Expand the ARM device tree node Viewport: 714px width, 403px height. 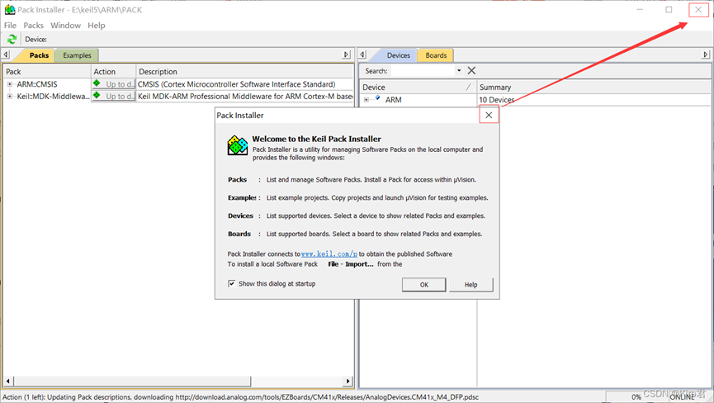[x=366, y=100]
